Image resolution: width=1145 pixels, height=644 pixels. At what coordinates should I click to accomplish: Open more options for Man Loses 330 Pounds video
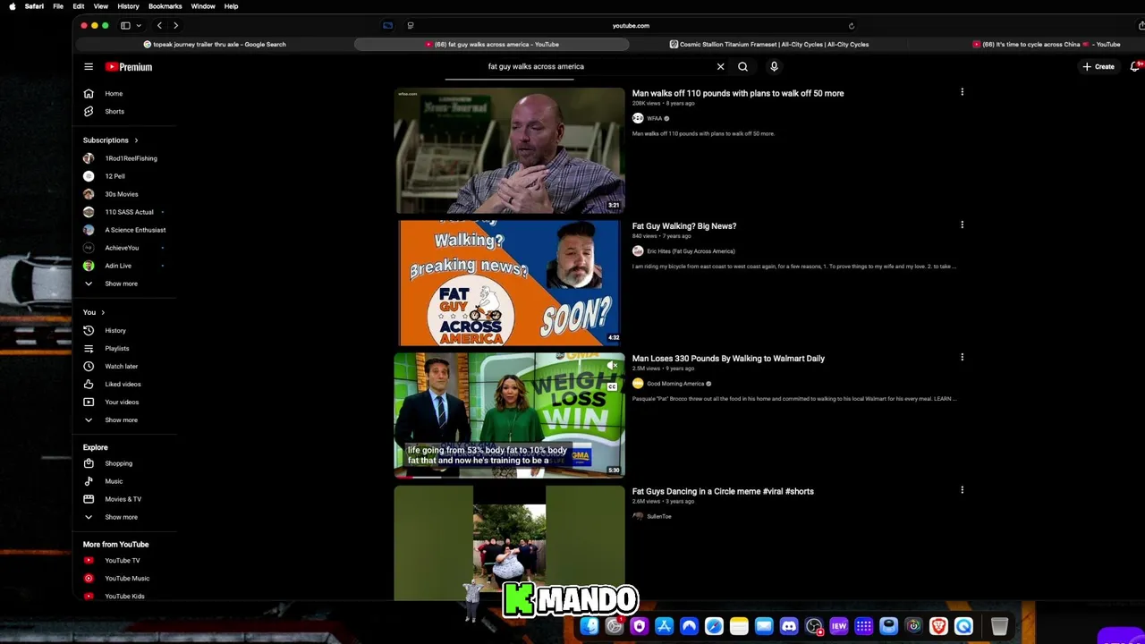click(962, 357)
